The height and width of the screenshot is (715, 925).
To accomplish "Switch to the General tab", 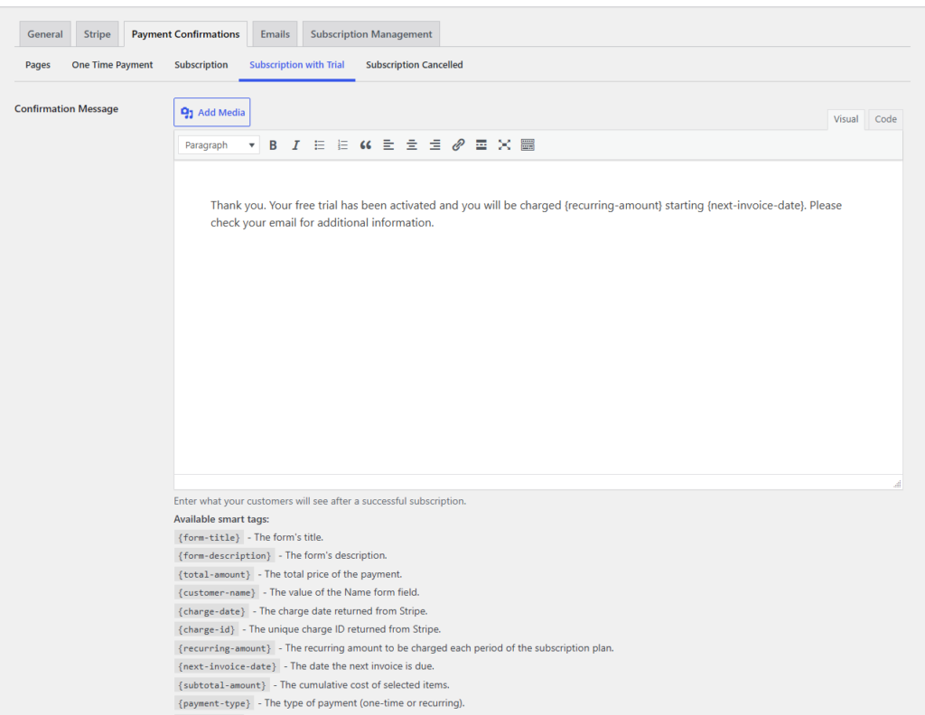I will pos(45,34).
